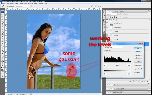Screen dimensions: 152x95
Task: Open the Sample Size dropdown
Action: point(22,6)
